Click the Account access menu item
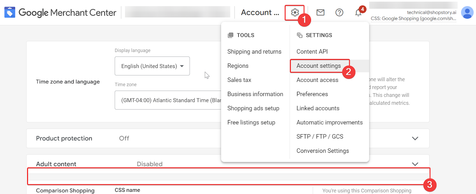Screen dimensions: 476x194 tap(318, 80)
